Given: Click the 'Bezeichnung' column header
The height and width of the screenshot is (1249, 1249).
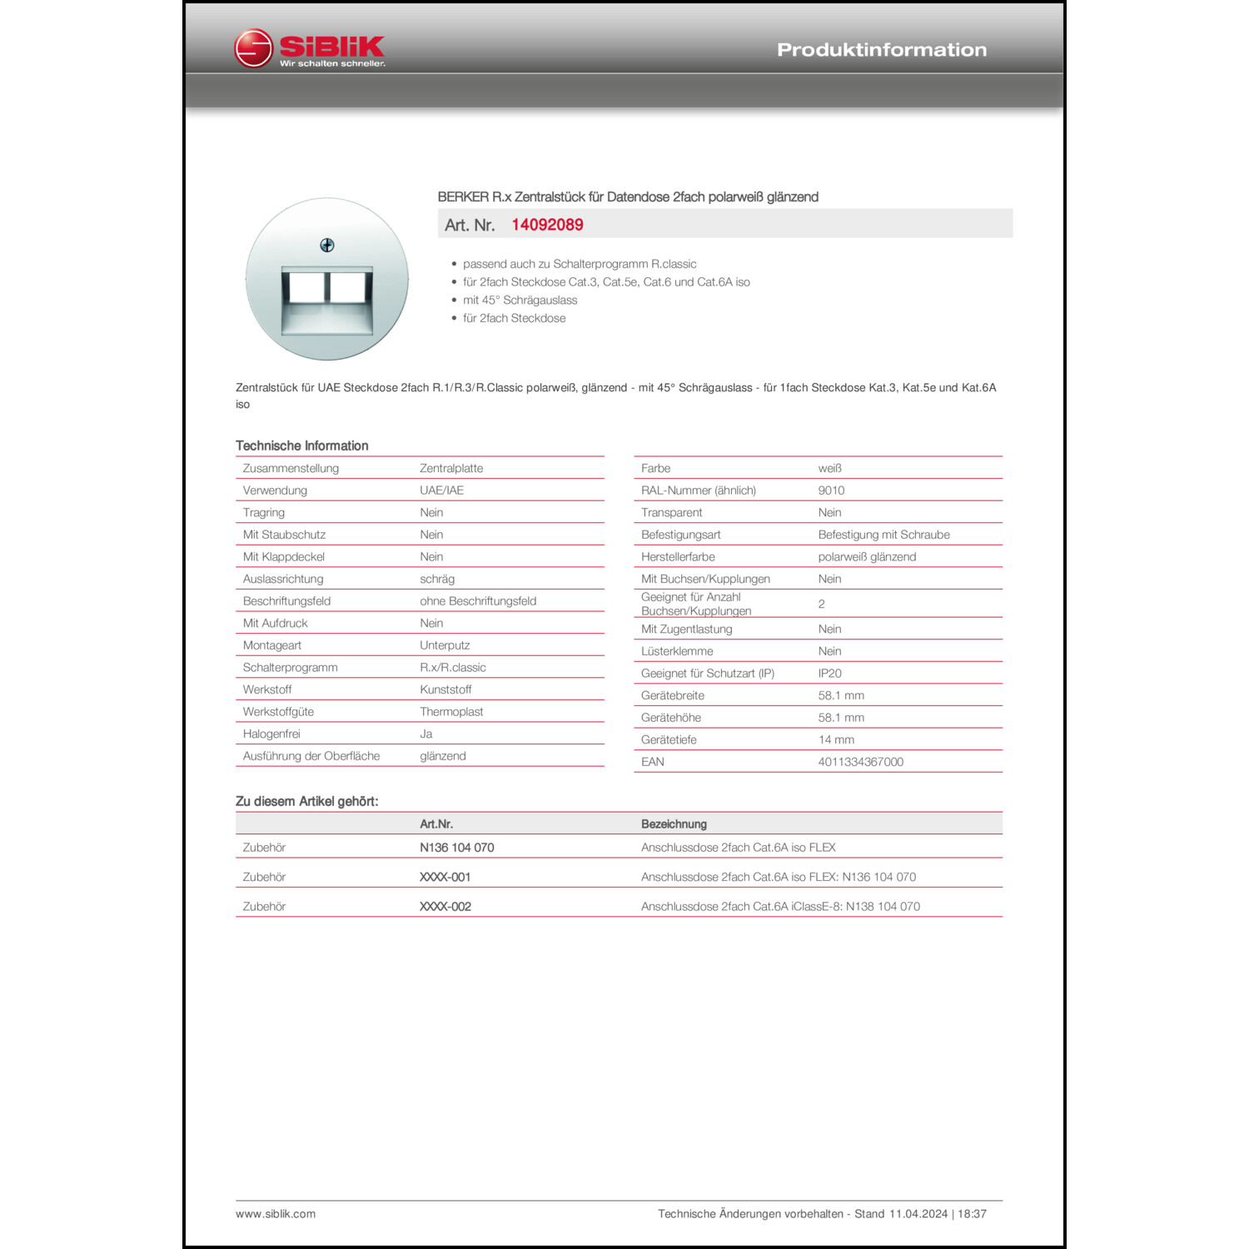Looking at the screenshot, I should coord(674,824).
